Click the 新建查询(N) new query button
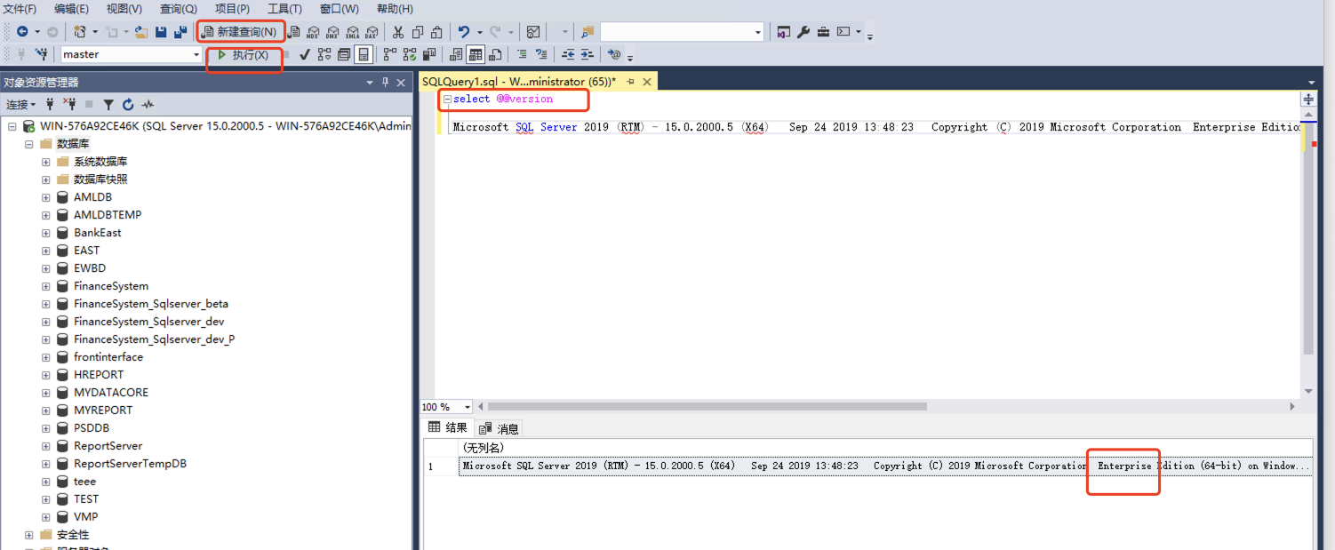The width and height of the screenshot is (1335, 550). click(240, 32)
